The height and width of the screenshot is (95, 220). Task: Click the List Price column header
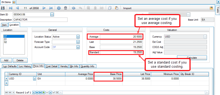(137, 74)
